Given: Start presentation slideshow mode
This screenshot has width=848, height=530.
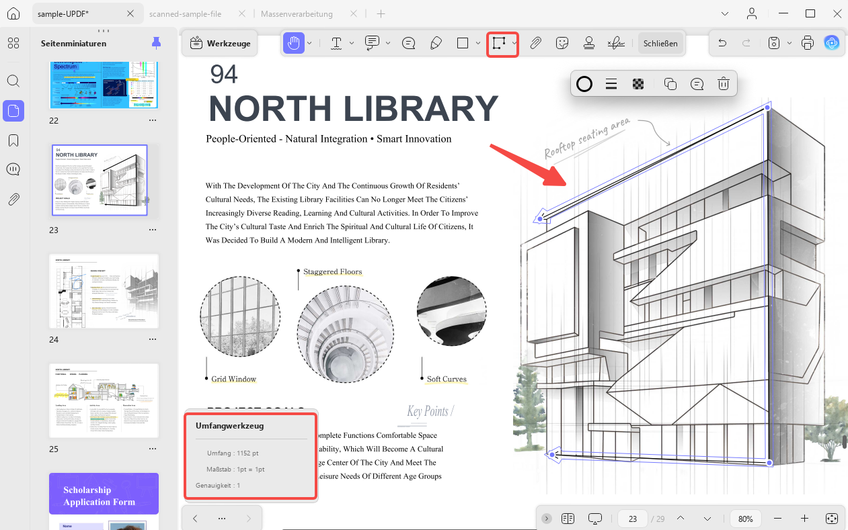Looking at the screenshot, I should coord(594,519).
